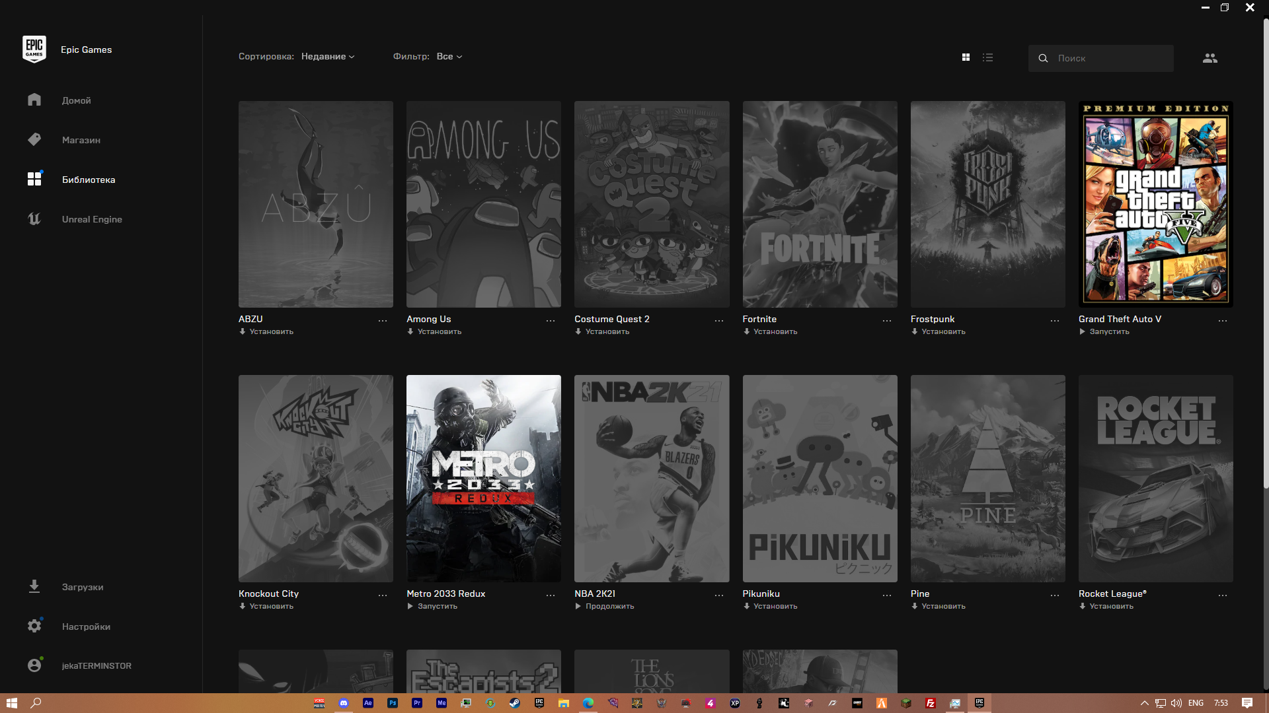Screen dimensions: 1269x713
Task: Click the Home house icon
Action: (x=34, y=100)
